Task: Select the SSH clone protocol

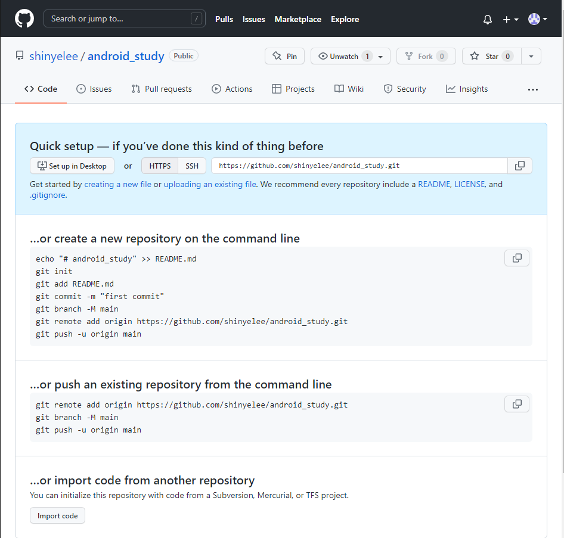Action: tap(192, 166)
